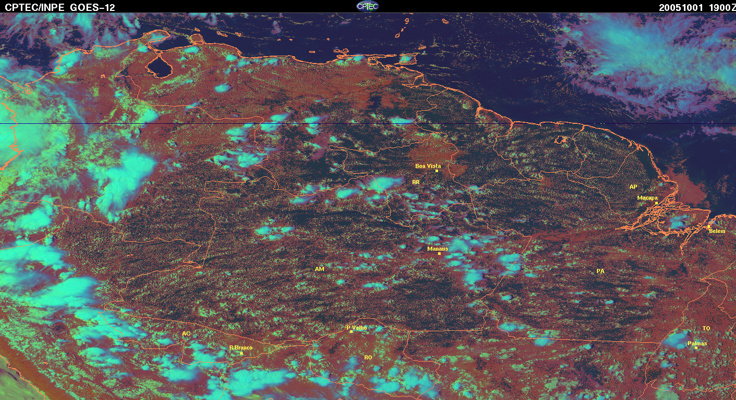Click the CPTEC/INPE GOES-12 header text

click(60, 7)
